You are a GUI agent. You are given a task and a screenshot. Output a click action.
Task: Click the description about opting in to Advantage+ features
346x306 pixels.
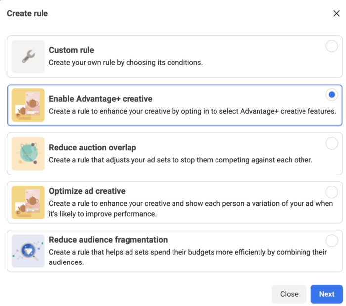pos(192,111)
